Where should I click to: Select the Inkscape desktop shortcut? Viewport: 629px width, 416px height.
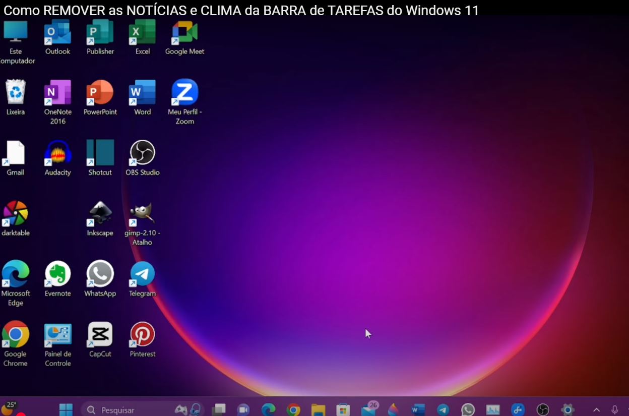point(100,219)
